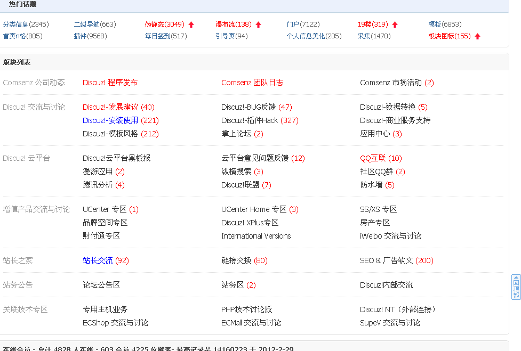This screenshot has width=521, height=351.
Task: Open Discuz!内部交流 forum
Action: pos(387,284)
